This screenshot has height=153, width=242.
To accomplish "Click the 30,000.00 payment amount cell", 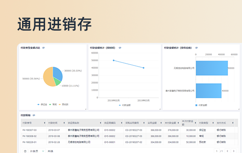I will (191, 130).
